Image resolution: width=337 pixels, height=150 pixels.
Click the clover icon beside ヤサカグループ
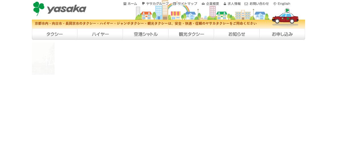(x=143, y=3)
